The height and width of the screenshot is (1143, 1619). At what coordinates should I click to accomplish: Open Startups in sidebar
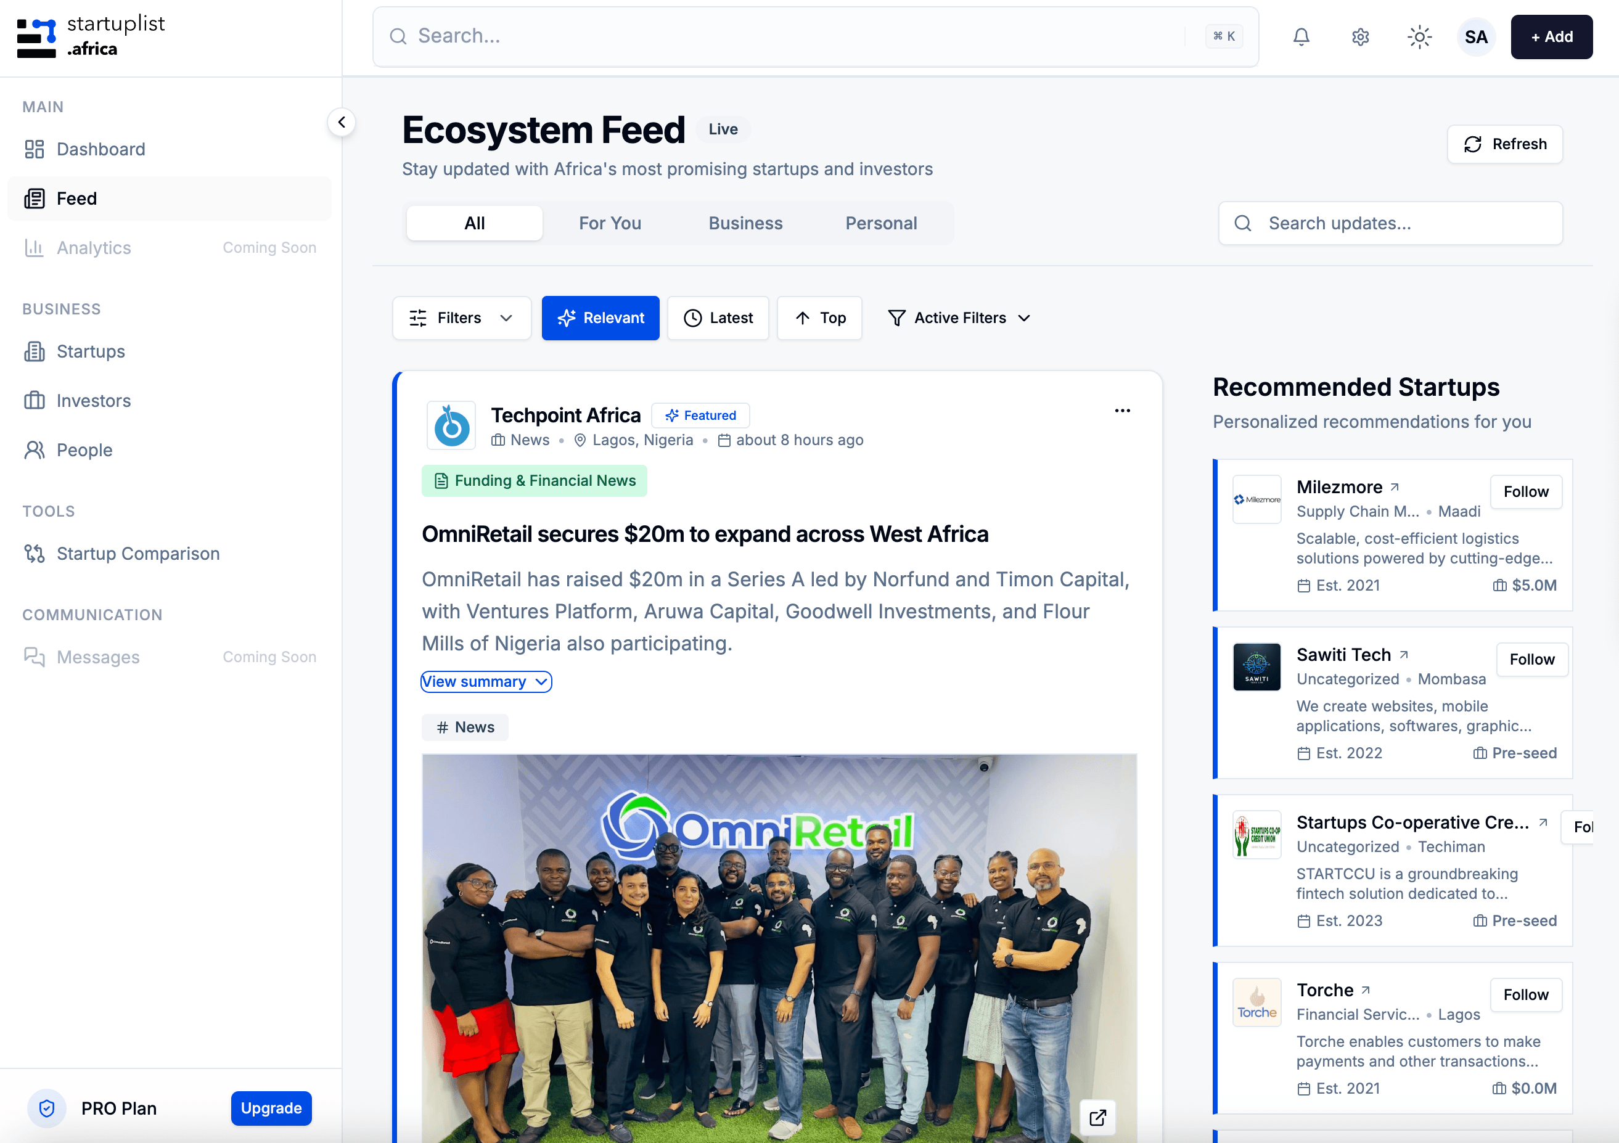pyautogui.click(x=169, y=352)
